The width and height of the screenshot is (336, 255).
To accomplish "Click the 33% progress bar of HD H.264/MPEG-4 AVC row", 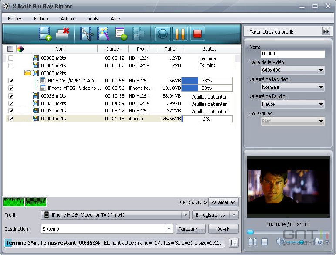I will click(x=207, y=81).
